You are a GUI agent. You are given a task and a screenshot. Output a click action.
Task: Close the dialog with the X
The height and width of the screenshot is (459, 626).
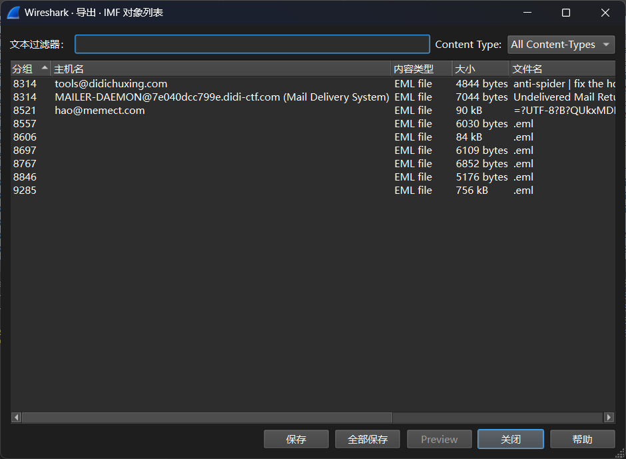pyautogui.click(x=605, y=13)
